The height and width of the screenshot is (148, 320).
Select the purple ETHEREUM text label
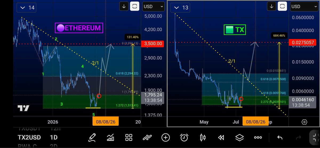(79, 28)
